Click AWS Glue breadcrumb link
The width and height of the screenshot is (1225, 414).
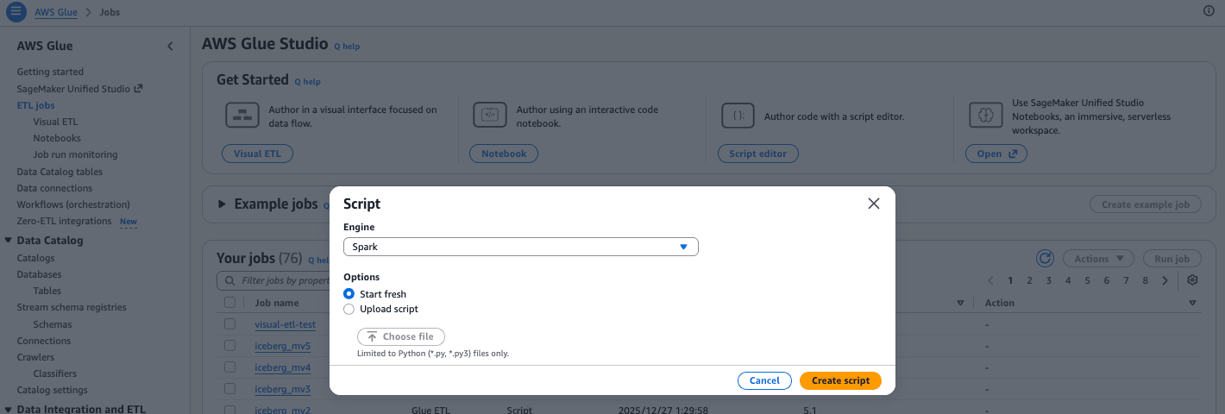(x=55, y=12)
